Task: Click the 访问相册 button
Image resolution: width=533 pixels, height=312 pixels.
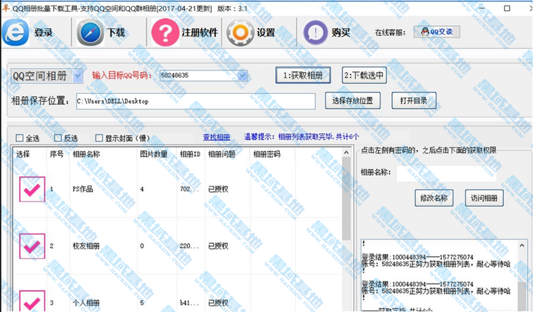Action: 484,198
